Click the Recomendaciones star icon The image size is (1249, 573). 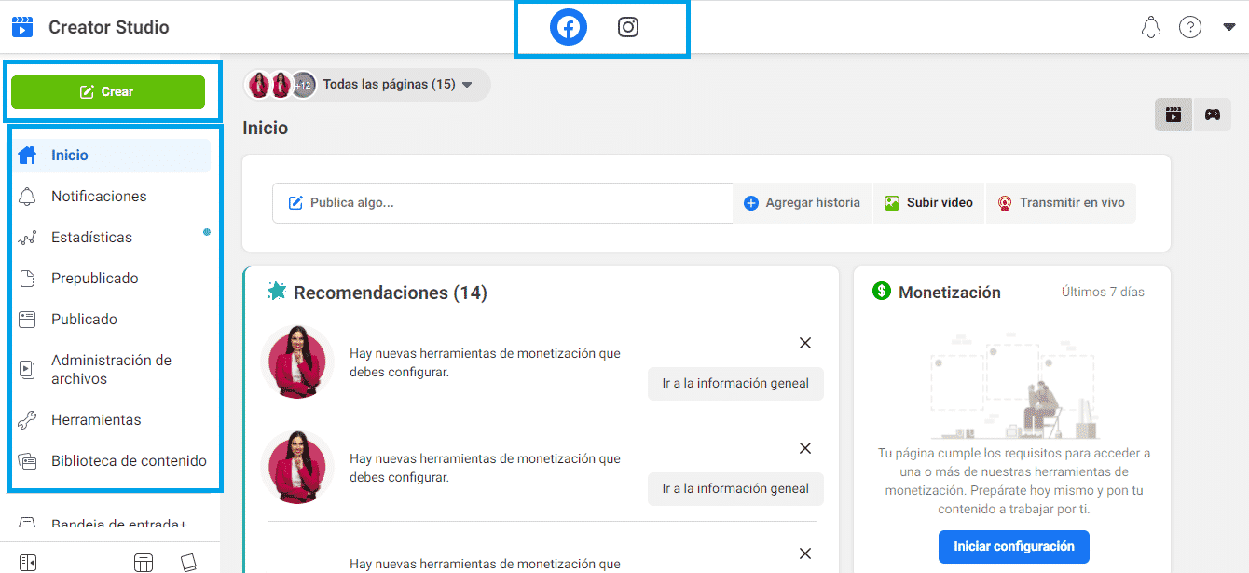click(x=276, y=292)
